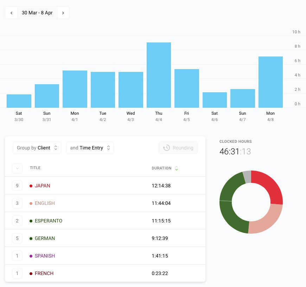Click the Sat 3/30 bar in chart
This screenshot has width=306, height=287.
(x=19, y=101)
